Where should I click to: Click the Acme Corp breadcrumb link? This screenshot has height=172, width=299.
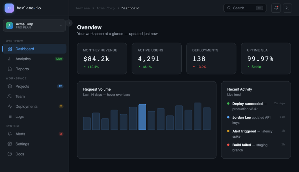(105, 8)
